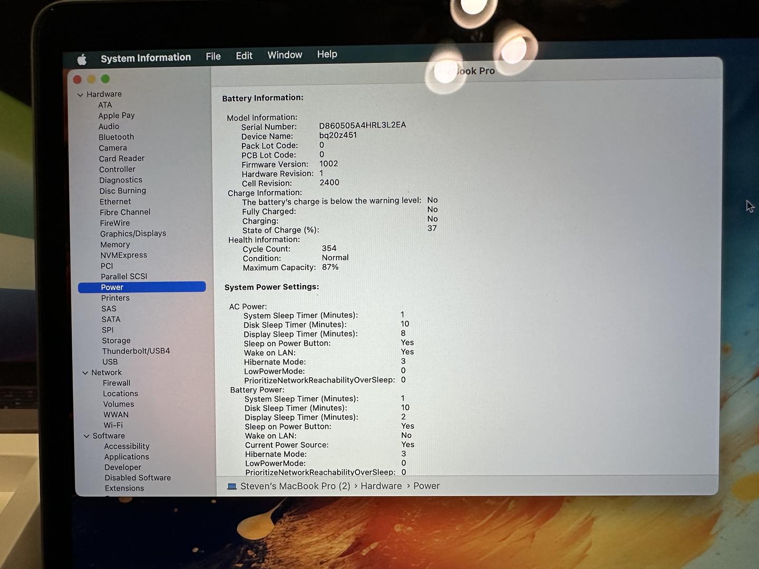This screenshot has height=569, width=759.
Task: Select Storage in the sidebar
Action: (x=116, y=341)
